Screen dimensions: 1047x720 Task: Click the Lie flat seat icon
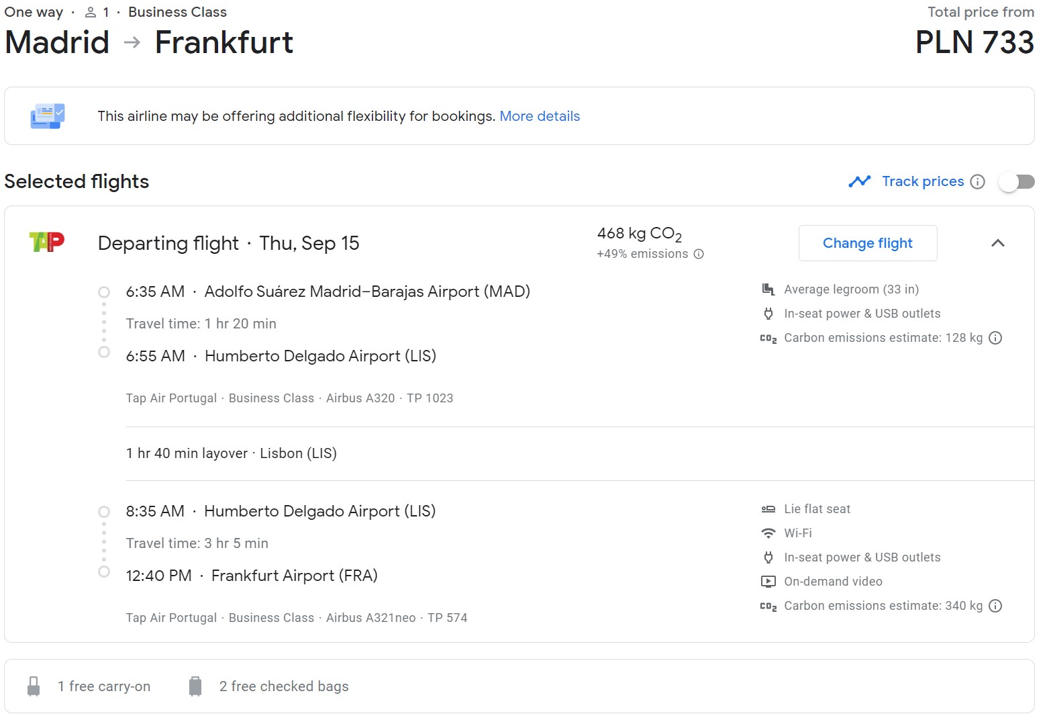pyautogui.click(x=768, y=509)
